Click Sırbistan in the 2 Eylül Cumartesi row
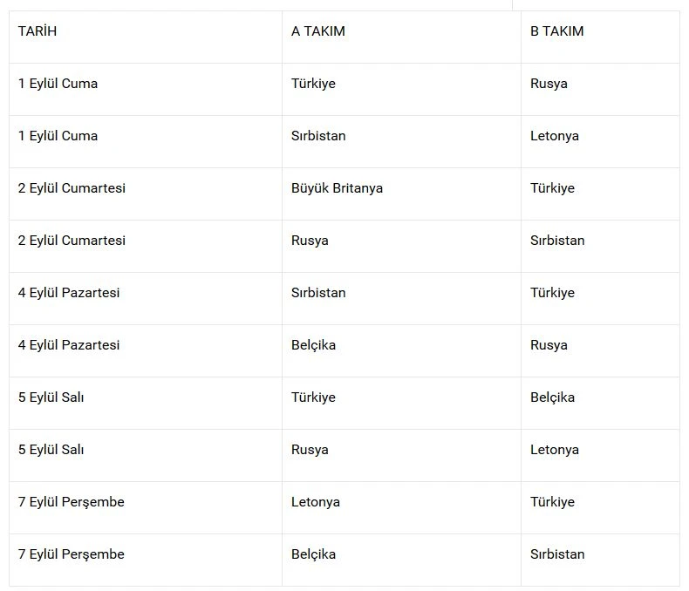The height and width of the screenshot is (591, 689). (x=557, y=241)
